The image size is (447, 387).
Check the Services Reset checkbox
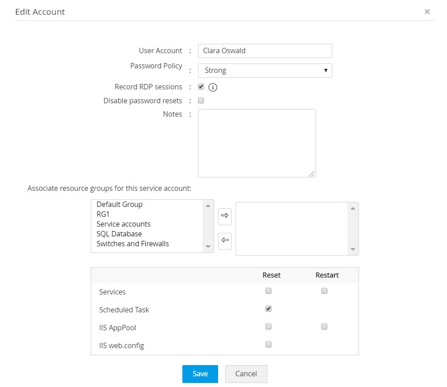click(268, 291)
